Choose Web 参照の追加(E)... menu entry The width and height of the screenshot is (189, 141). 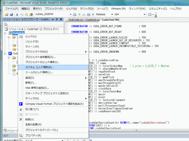click(x=53, y=88)
